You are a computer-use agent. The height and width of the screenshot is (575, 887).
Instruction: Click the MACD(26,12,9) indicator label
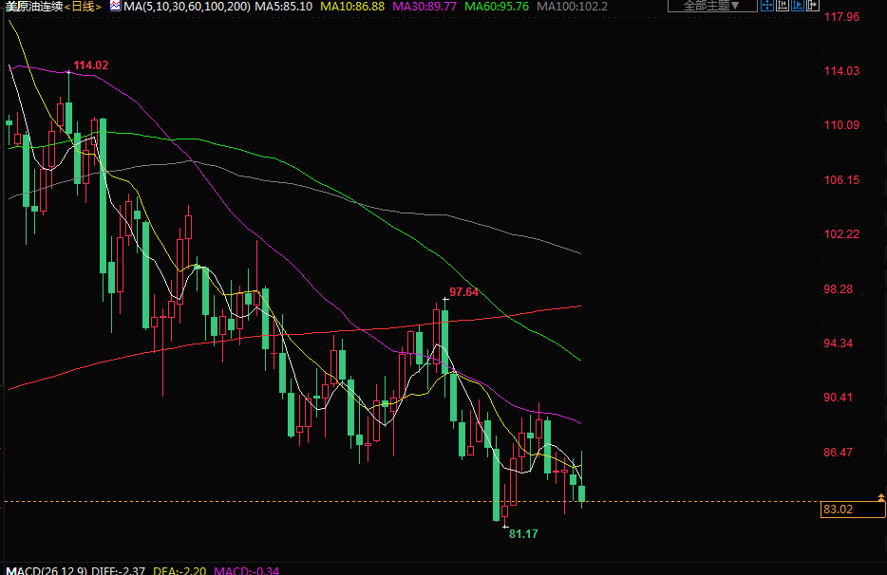click(x=45, y=569)
